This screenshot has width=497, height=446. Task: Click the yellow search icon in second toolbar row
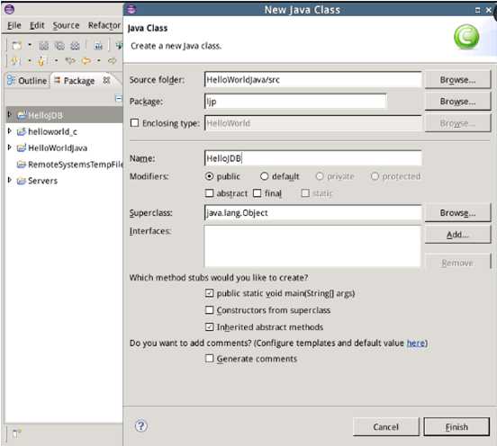pyautogui.click(x=15, y=60)
